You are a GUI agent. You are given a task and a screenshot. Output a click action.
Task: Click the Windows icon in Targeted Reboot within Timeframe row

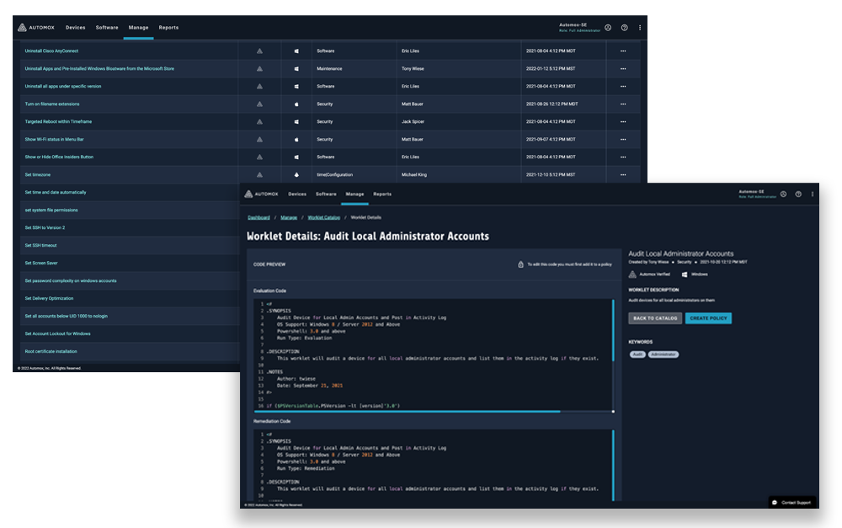point(296,122)
